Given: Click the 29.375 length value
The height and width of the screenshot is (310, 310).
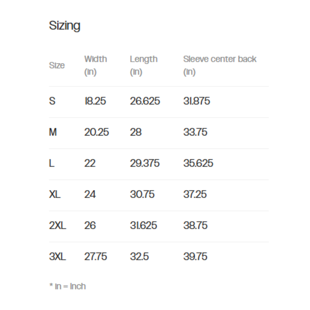Looking at the screenshot, I should (144, 163).
